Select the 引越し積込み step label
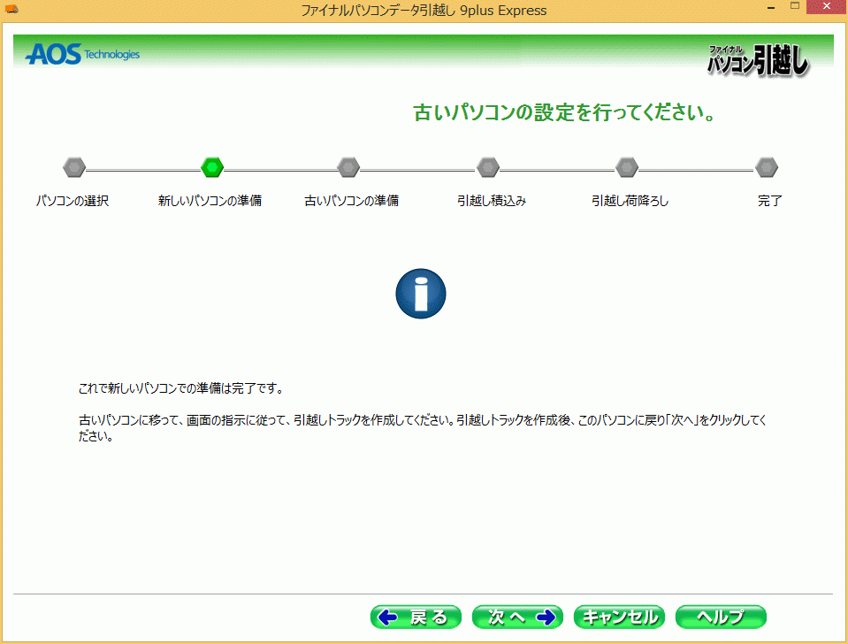The width and height of the screenshot is (848, 644). point(492,201)
